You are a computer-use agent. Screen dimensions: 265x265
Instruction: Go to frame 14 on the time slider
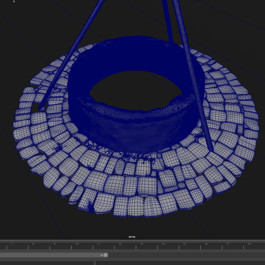[163, 244]
